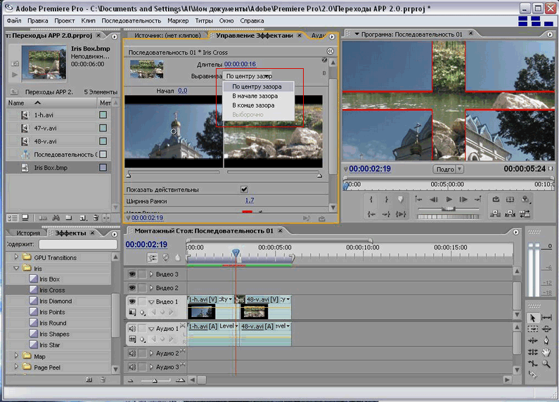Open Подго zoom dropdown in Program monitor
The image size is (559, 402).
448,169
